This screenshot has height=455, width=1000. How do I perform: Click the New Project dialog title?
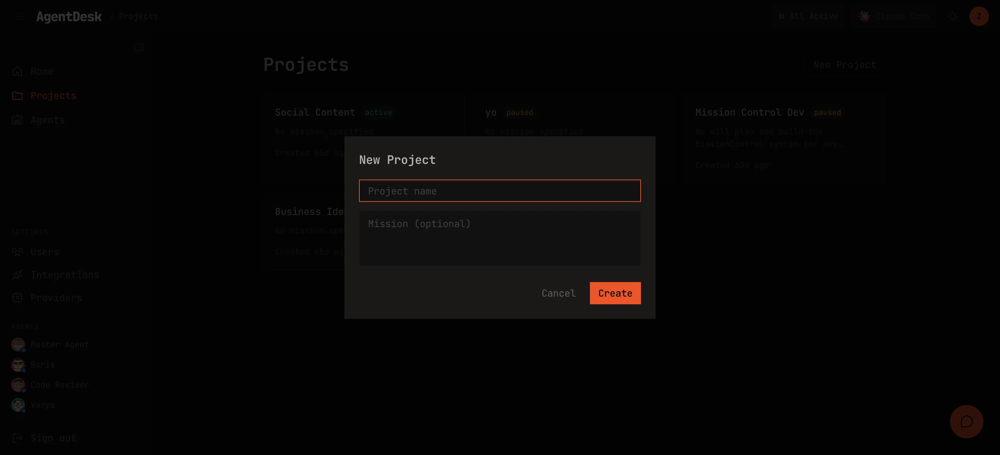[x=397, y=159]
